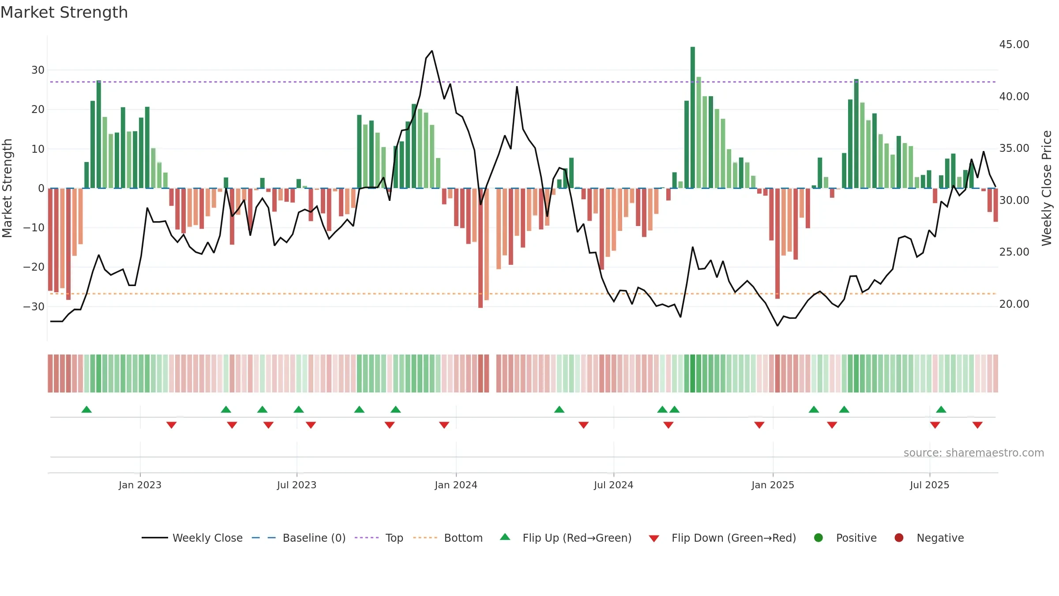
Task: Click the tallest green bar above 30
Action: pyautogui.click(x=693, y=117)
